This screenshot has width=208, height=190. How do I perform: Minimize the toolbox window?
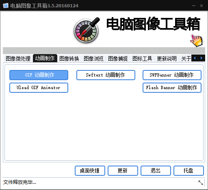pyautogui.click(x=194, y=6)
